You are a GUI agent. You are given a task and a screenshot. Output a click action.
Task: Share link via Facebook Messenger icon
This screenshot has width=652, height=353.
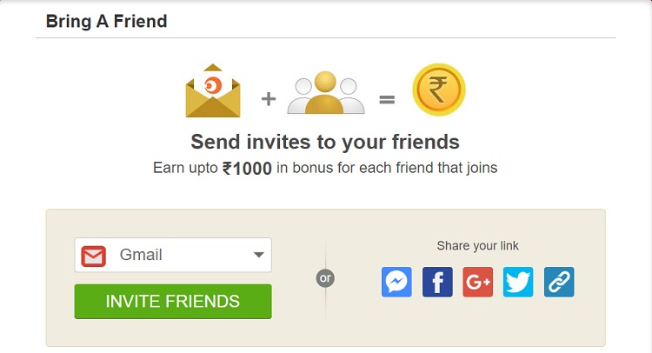[x=396, y=282]
